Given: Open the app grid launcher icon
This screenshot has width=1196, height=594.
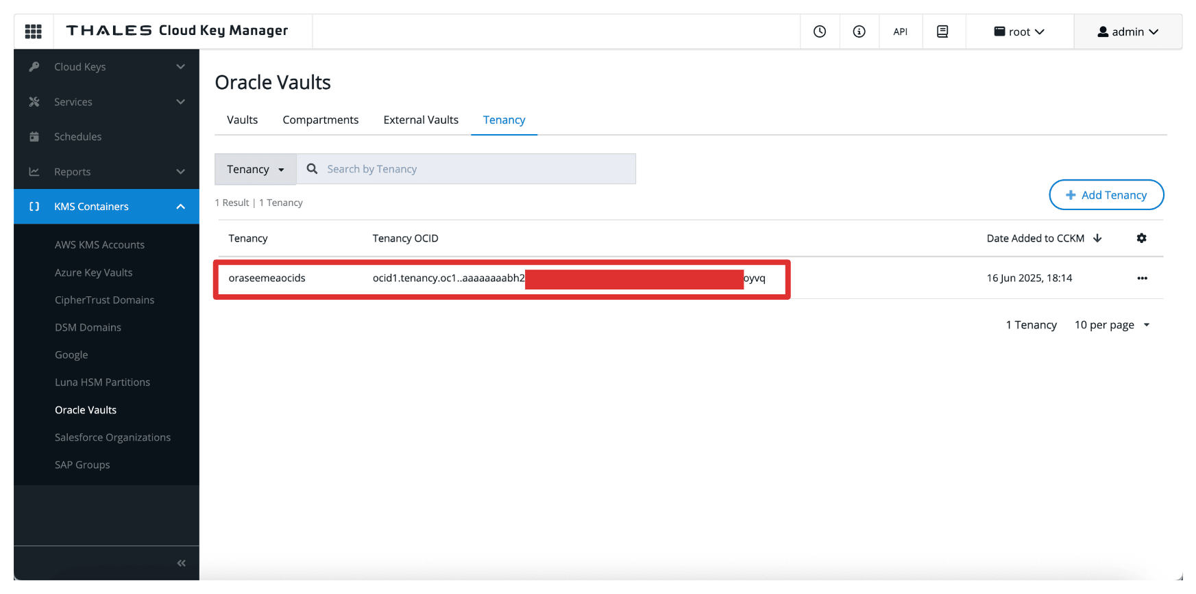Looking at the screenshot, I should 34,31.
